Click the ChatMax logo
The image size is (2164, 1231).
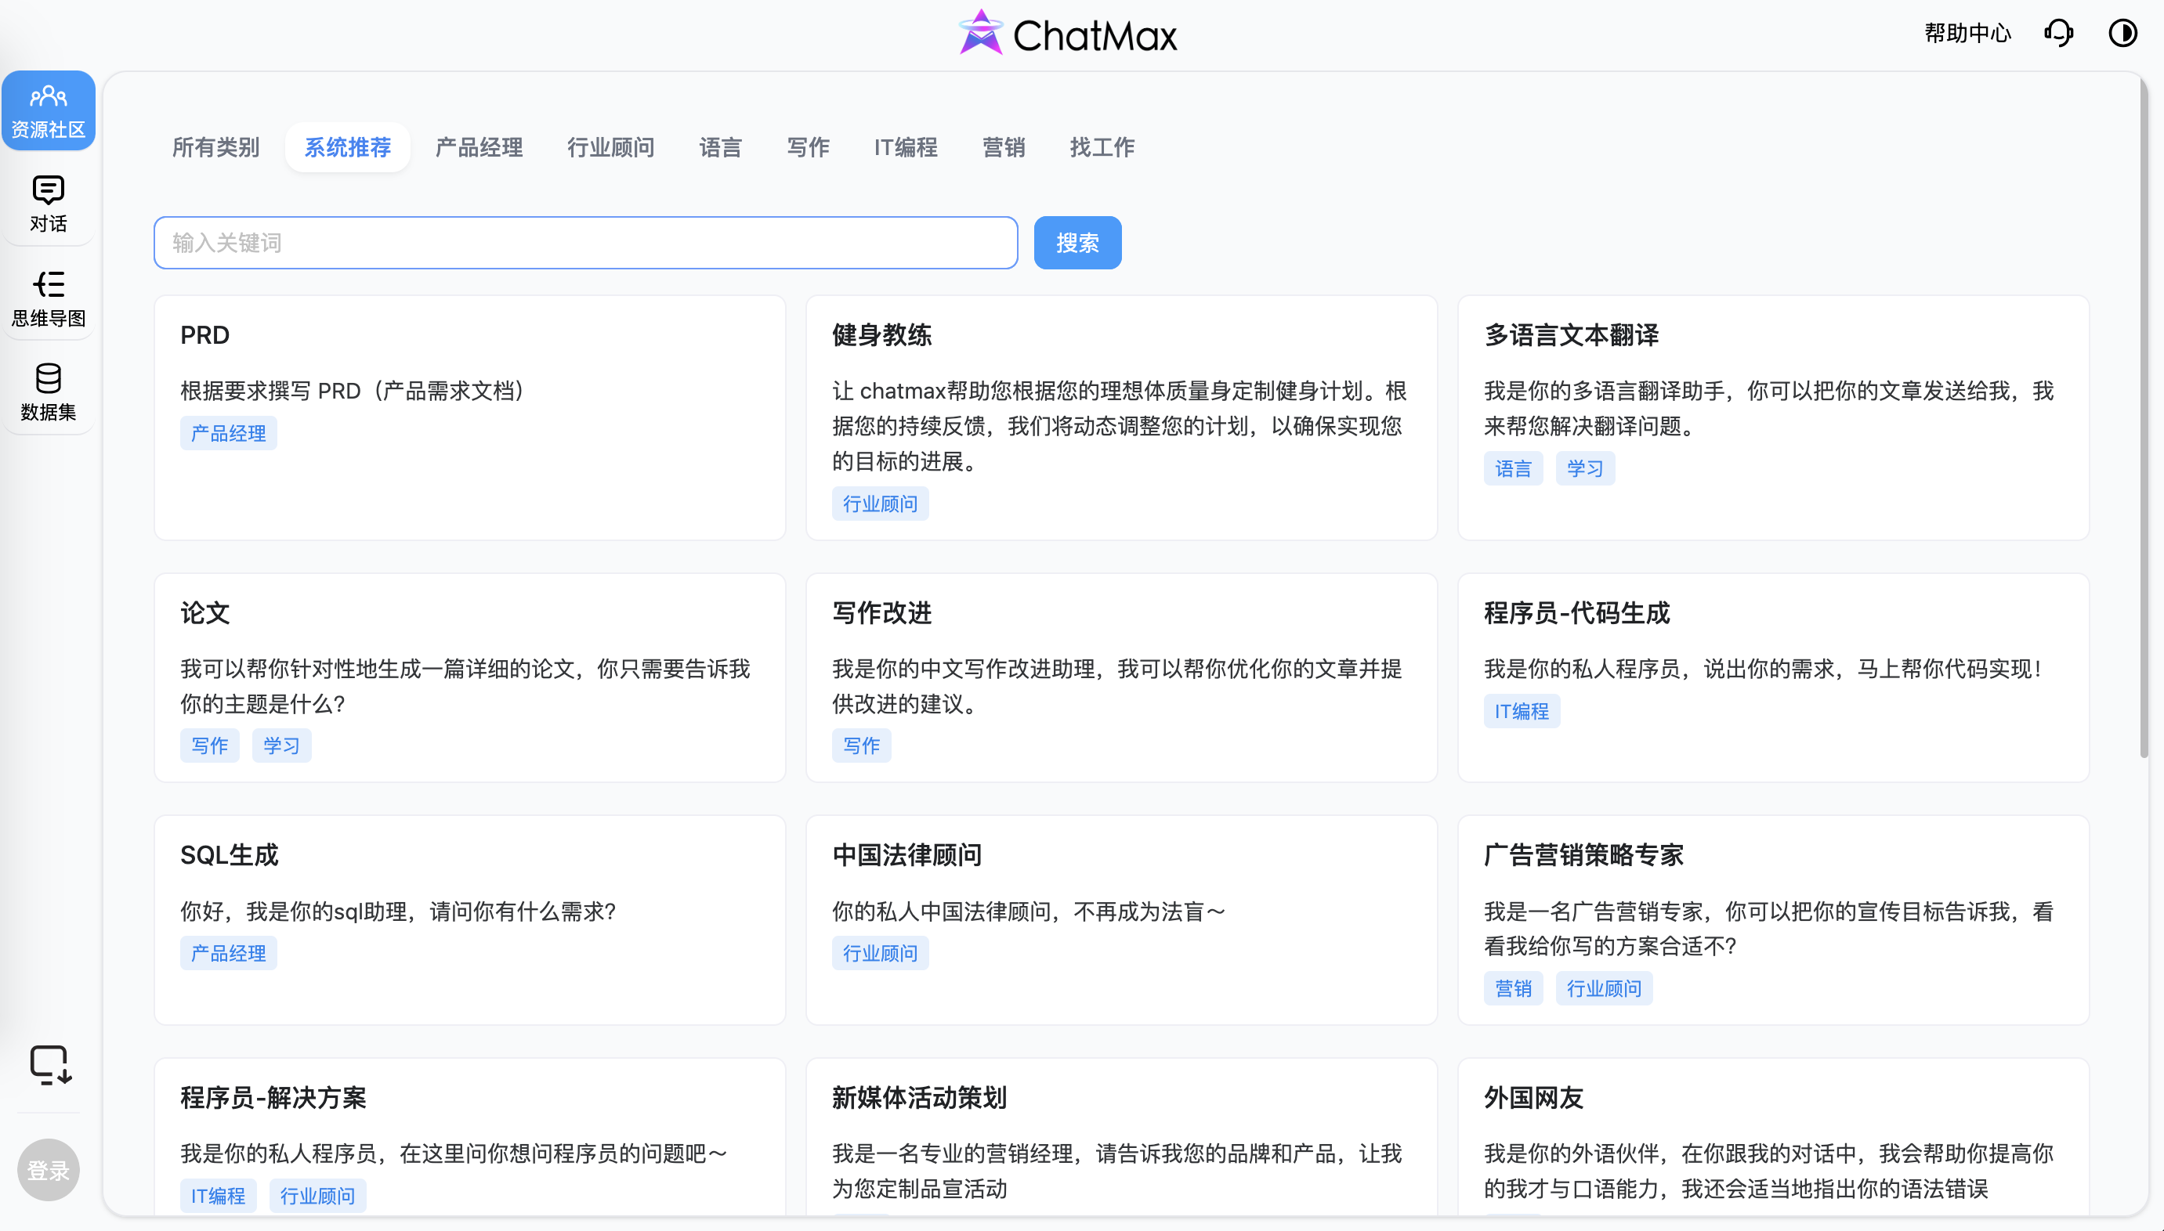[1067, 33]
